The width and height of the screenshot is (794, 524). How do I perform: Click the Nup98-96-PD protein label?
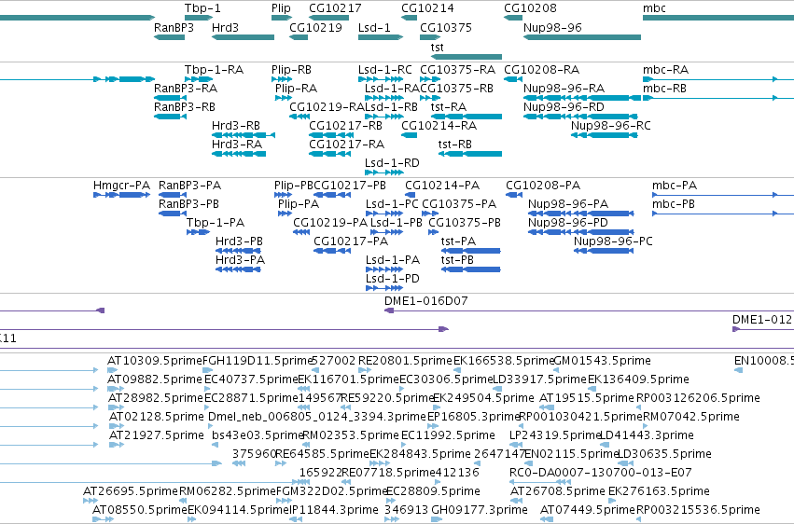567,223
